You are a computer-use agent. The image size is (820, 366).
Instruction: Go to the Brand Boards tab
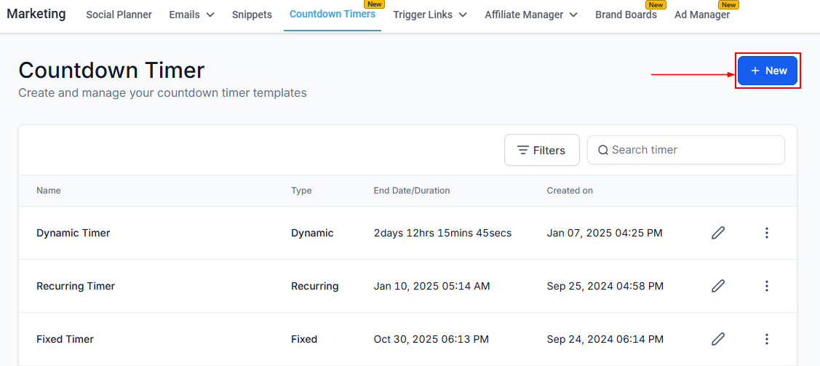[x=626, y=15]
